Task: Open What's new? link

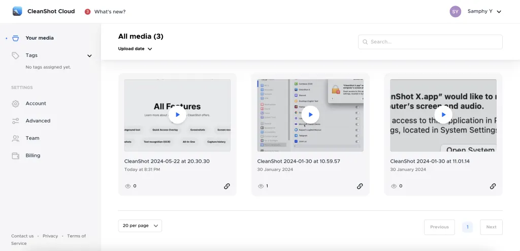Action: coord(110,12)
